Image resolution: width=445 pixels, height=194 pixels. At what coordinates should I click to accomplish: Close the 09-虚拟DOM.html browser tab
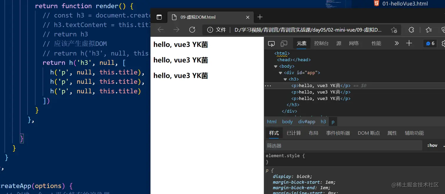click(x=248, y=17)
